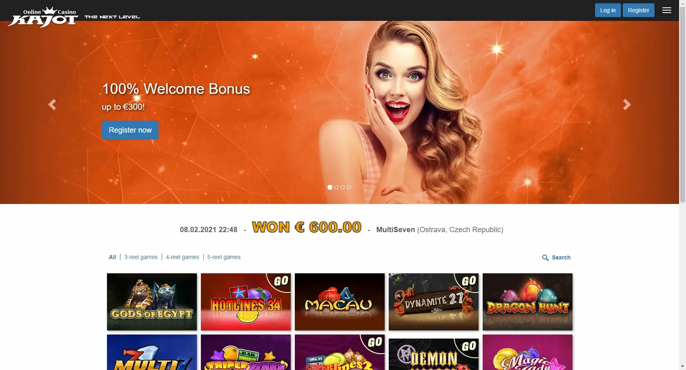The width and height of the screenshot is (686, 370).
Task: Click the Register now banner button
Action: point(130,130)
